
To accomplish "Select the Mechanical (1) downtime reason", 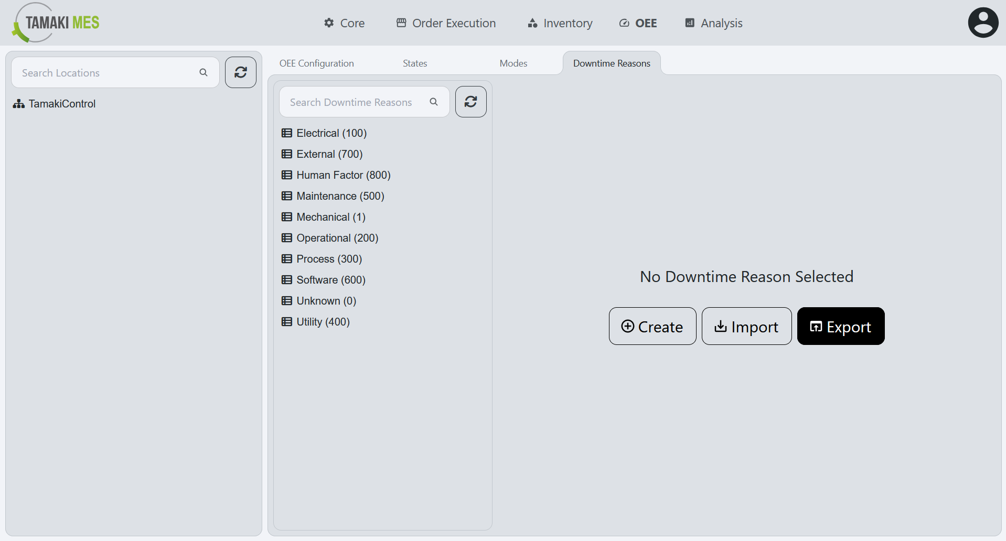I will click(330, 217).
